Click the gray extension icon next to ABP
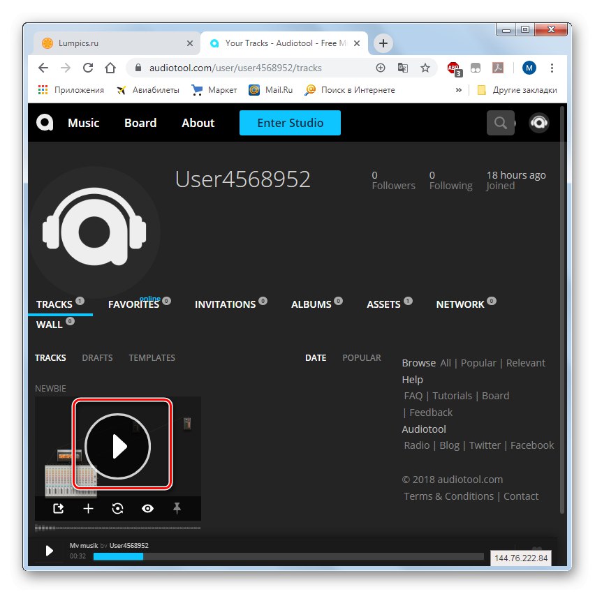The width and height of the screenshot is (595, 594). coord(476,68)
